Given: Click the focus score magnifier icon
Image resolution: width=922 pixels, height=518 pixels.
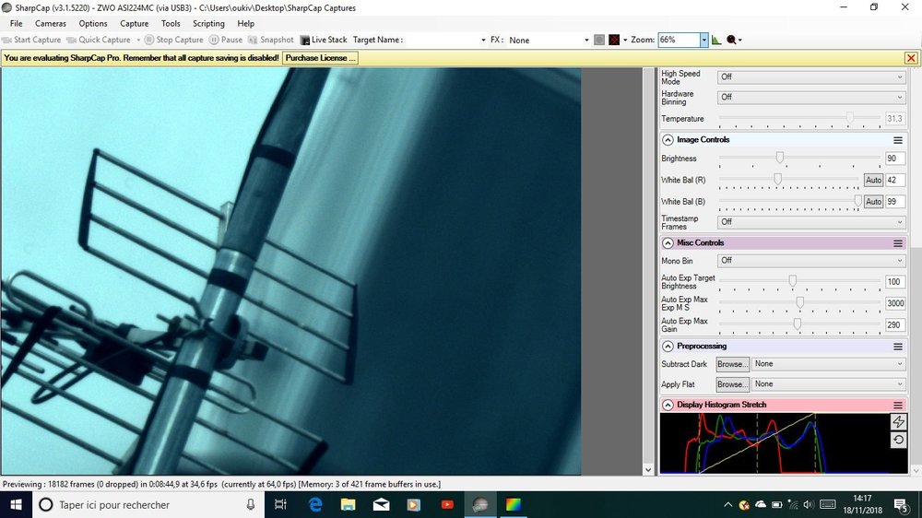Looking at the screenshot, I should click(731, 40).
